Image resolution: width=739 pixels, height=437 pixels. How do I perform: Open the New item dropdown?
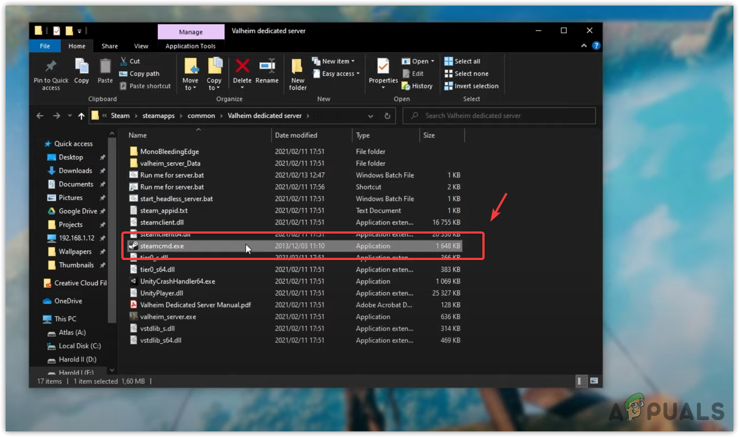(x=335, y=61)
